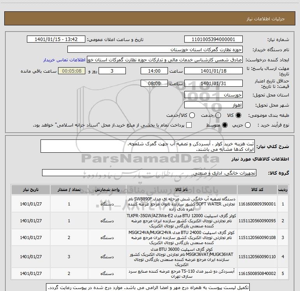Click the need date in row 5
This screenshot has width=300, height=291.
pyautogui.click(x=31, y=273)
